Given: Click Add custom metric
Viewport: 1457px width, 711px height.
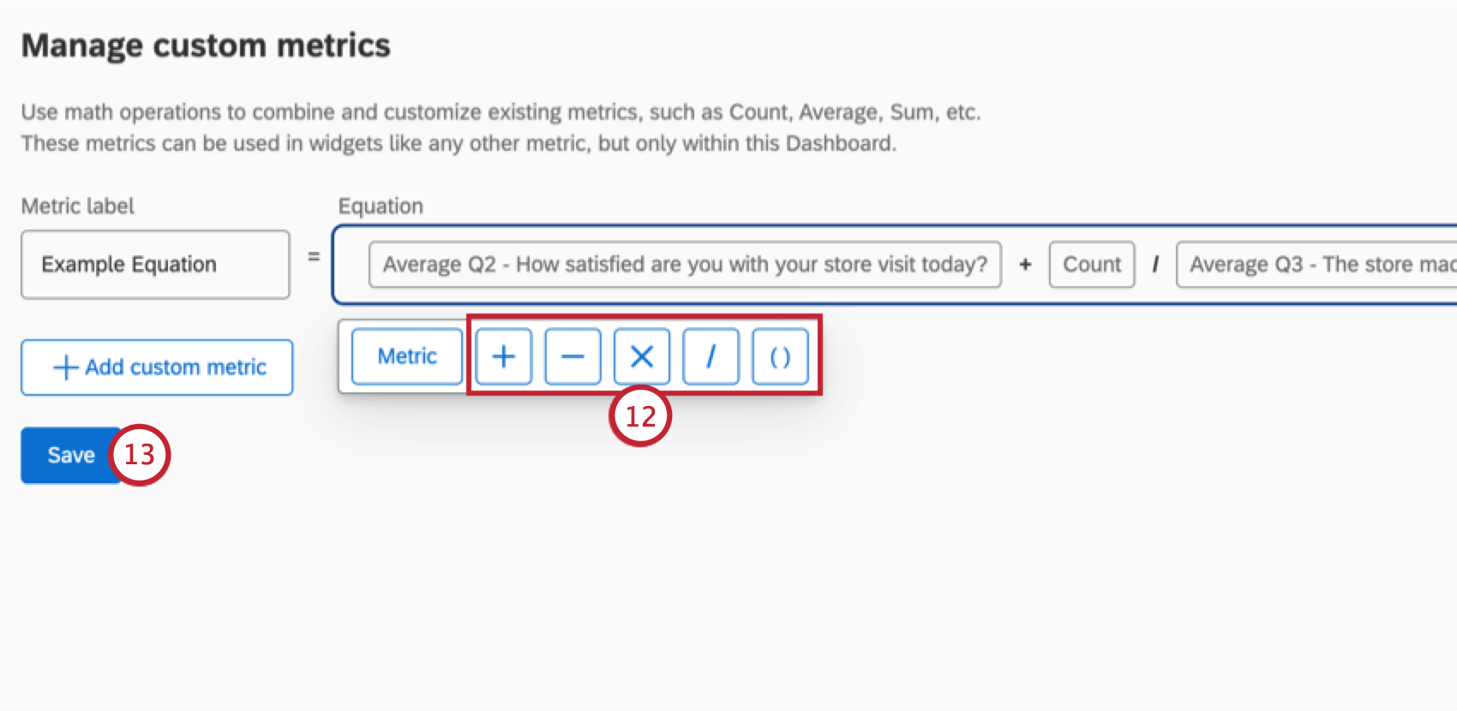Looking at the screenshot, I should (x=157, y=367).
